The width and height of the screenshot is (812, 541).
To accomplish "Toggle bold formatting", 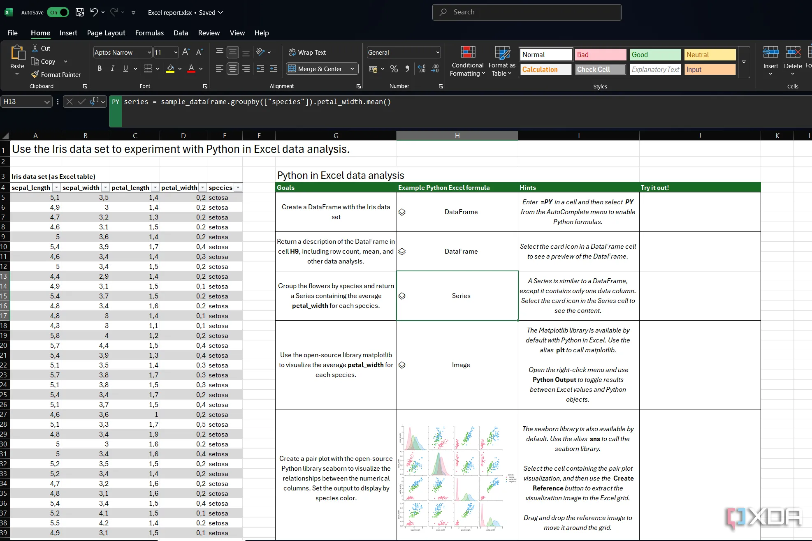I will pyautogui.click(x=99, y=68).
